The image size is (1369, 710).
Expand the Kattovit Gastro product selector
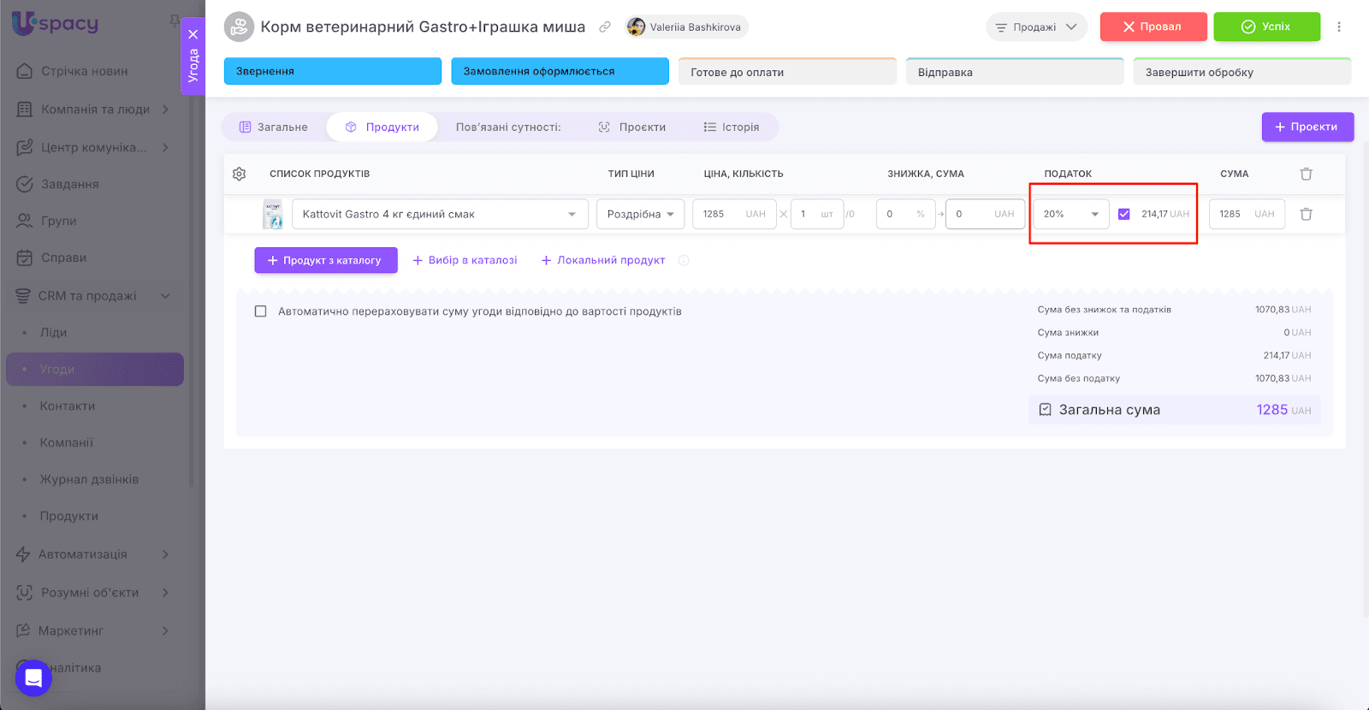pos(440,214)
